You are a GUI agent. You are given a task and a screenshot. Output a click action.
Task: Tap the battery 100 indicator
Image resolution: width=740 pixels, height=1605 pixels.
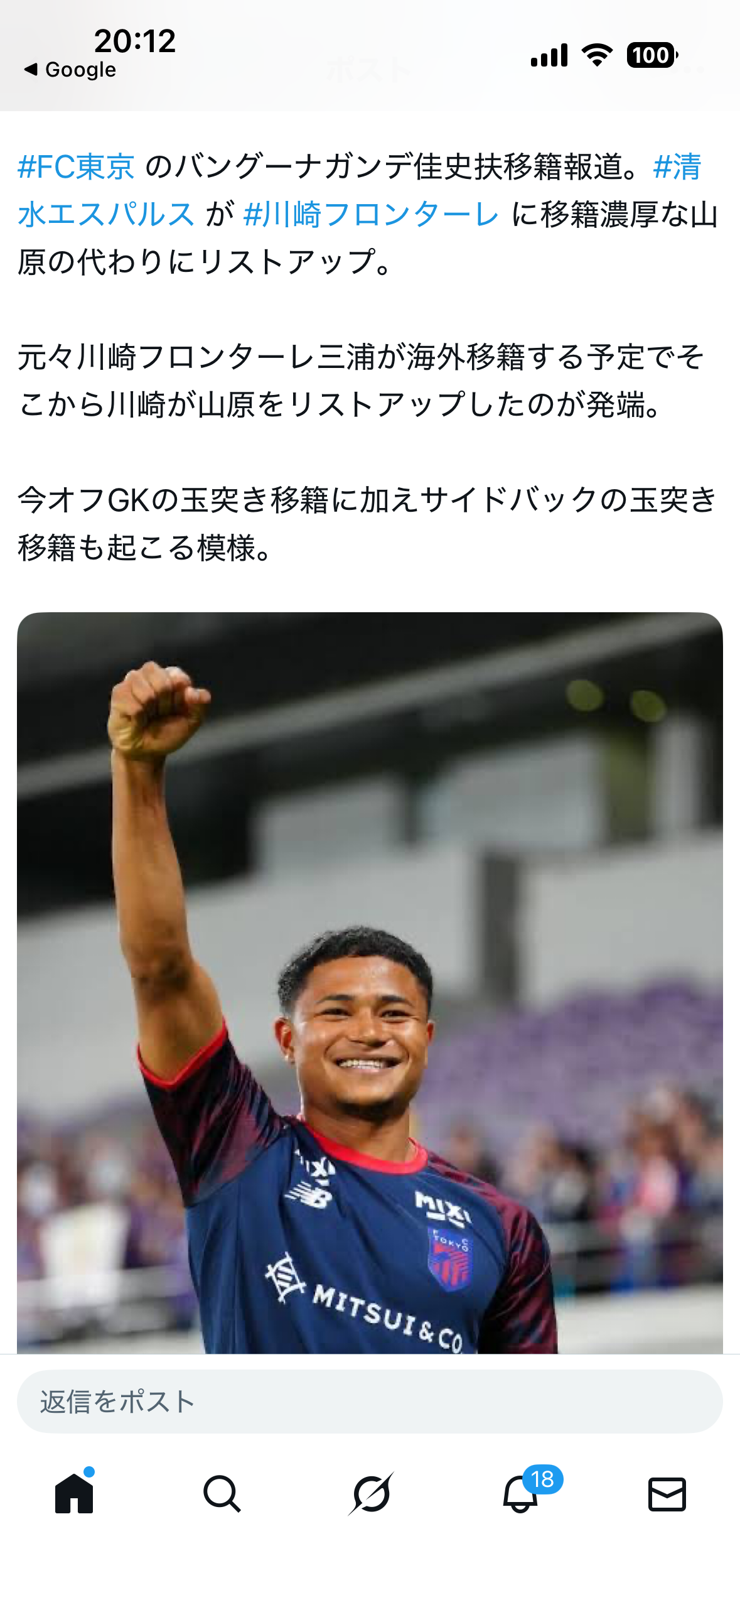(x=652, y=55)
